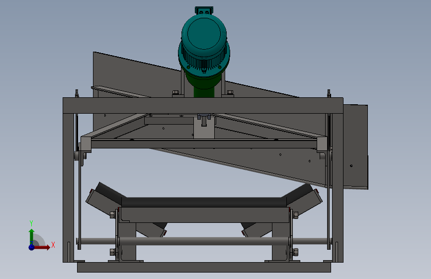Select the green motor housing on top

pyautogui.click(x=204, y=44)
